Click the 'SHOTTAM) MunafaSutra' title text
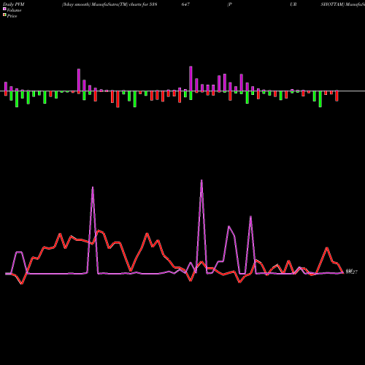Viewport: 365px width, 365px height. [342, 4]
